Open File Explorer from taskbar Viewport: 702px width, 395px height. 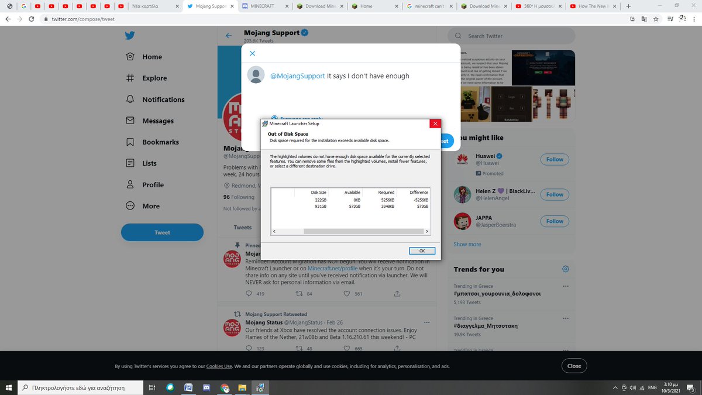pos(243,387)
